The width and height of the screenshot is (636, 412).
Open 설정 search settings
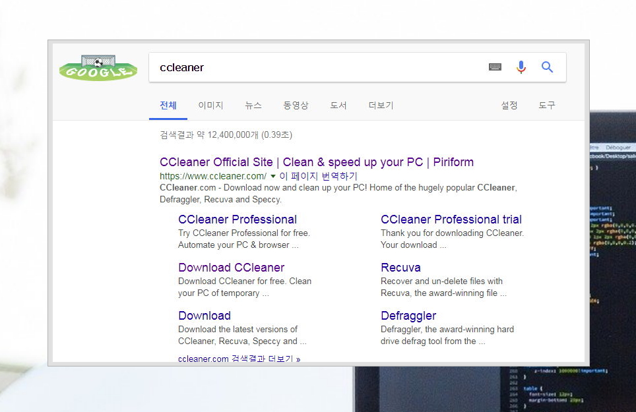tap(509, 105)
